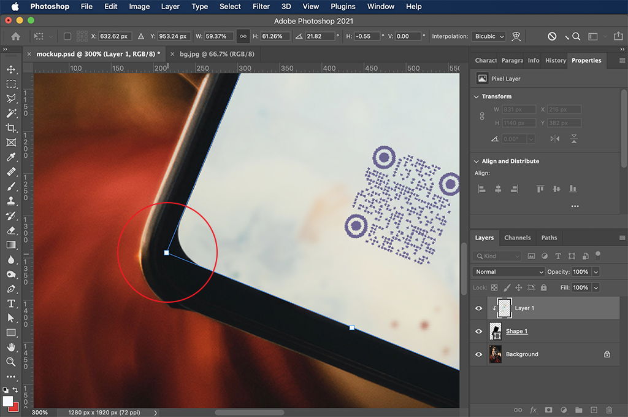
Task: Open the Properties panel menu
Action: 622,61
